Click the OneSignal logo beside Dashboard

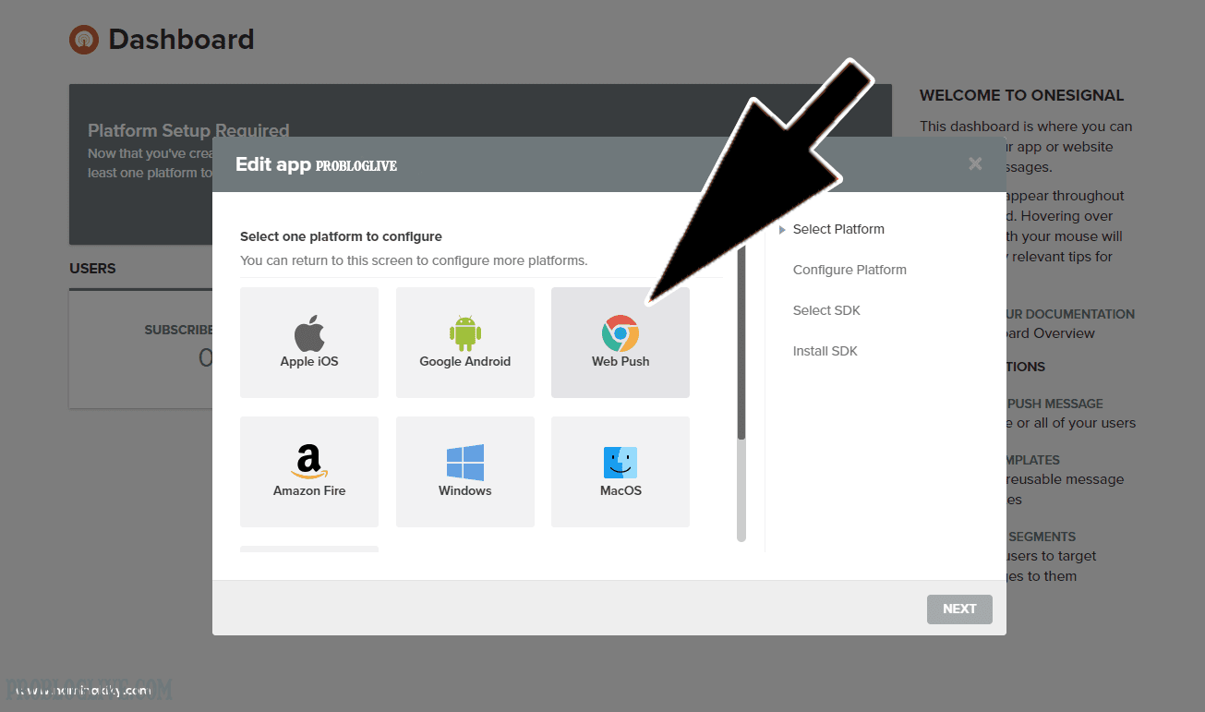(84, 40)
